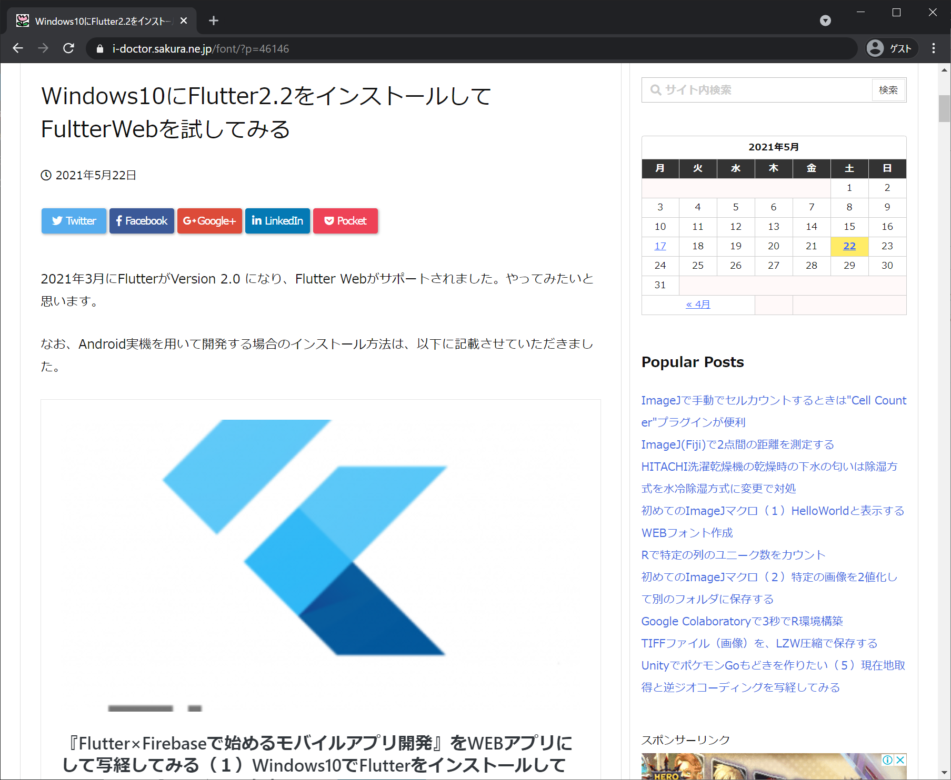Share the post on Twitter

tap(74, 221)
